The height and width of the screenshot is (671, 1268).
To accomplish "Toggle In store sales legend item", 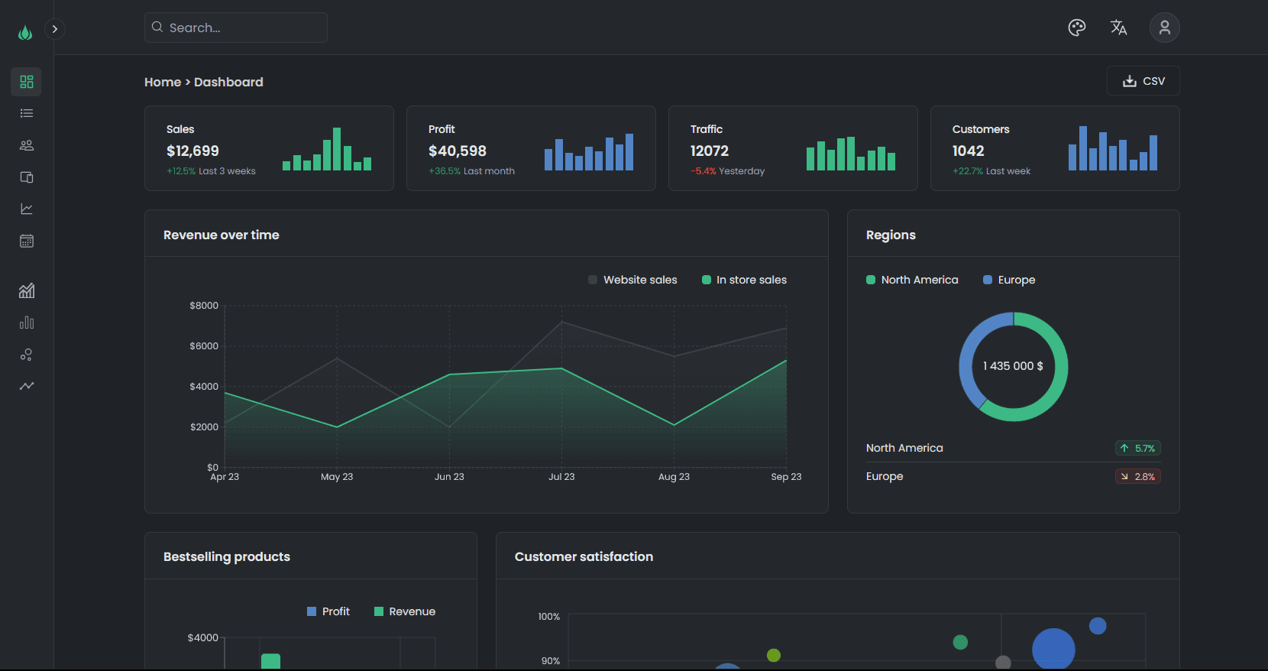I will click(x=744, y=280).
